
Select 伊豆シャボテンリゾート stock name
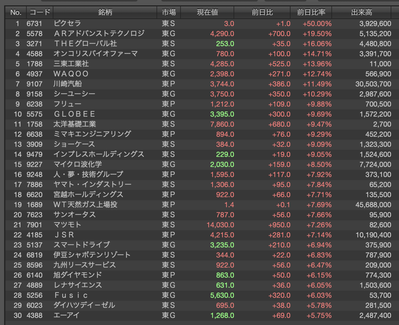pos(92,255)
